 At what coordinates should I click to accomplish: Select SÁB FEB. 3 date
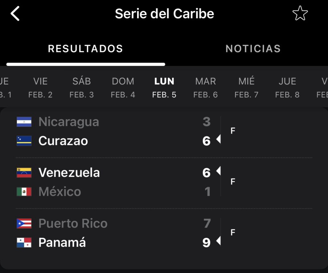82,88
